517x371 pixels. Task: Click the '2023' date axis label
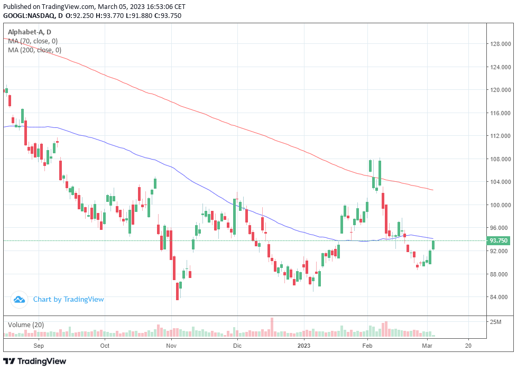coord(303,346)
